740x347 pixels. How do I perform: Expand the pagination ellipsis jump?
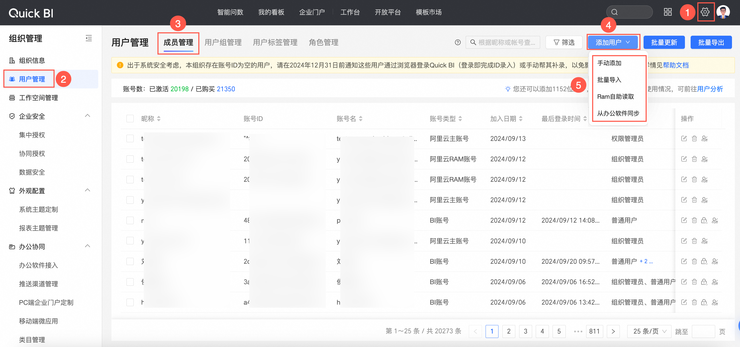pos(578,331)
